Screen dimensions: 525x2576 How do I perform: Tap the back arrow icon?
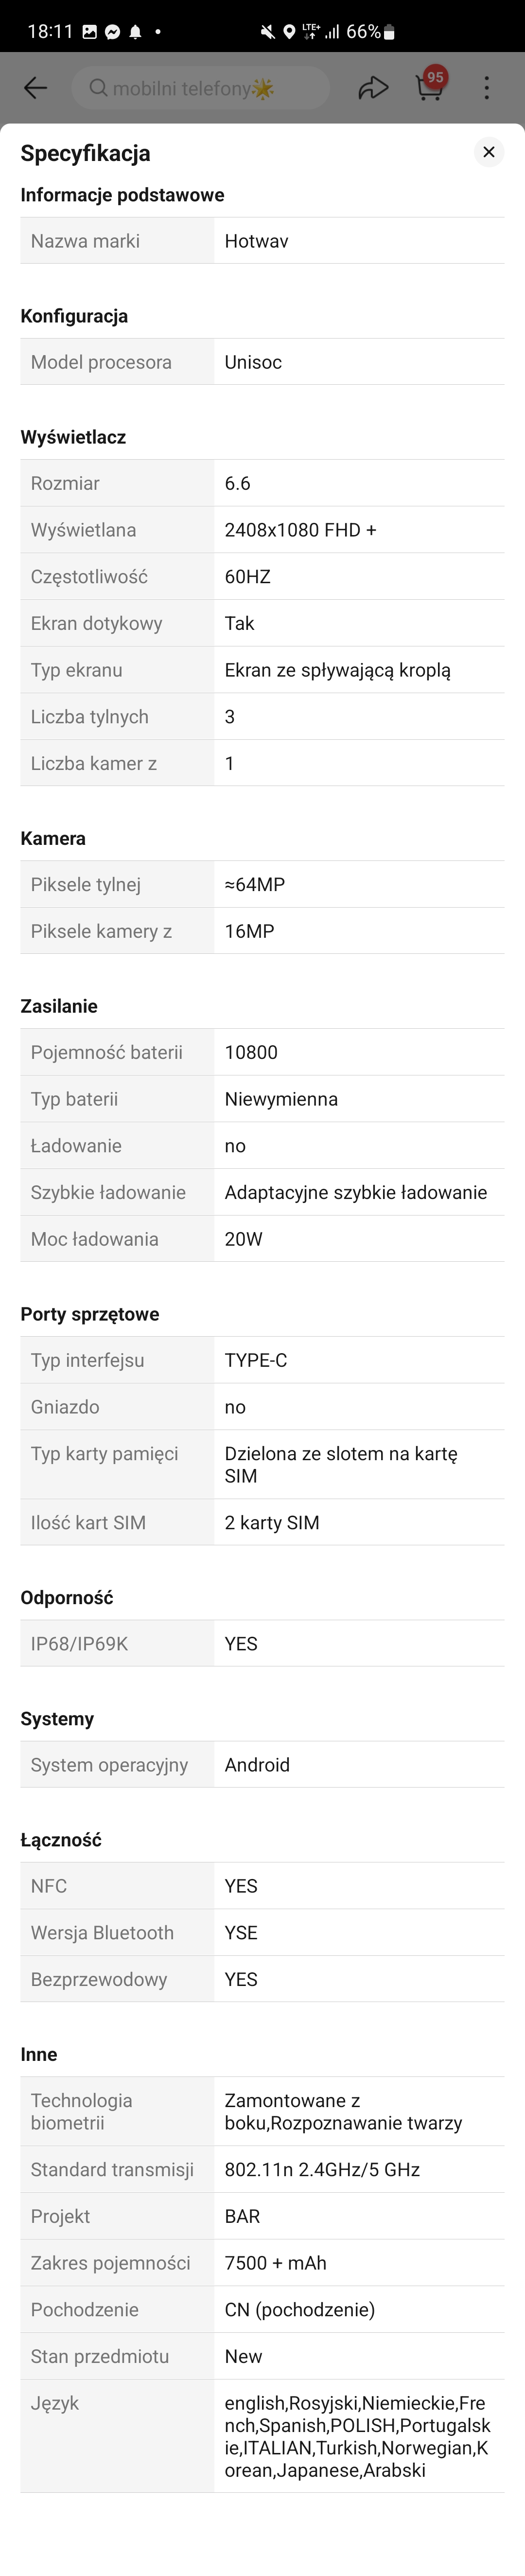(x=36, y=88)
